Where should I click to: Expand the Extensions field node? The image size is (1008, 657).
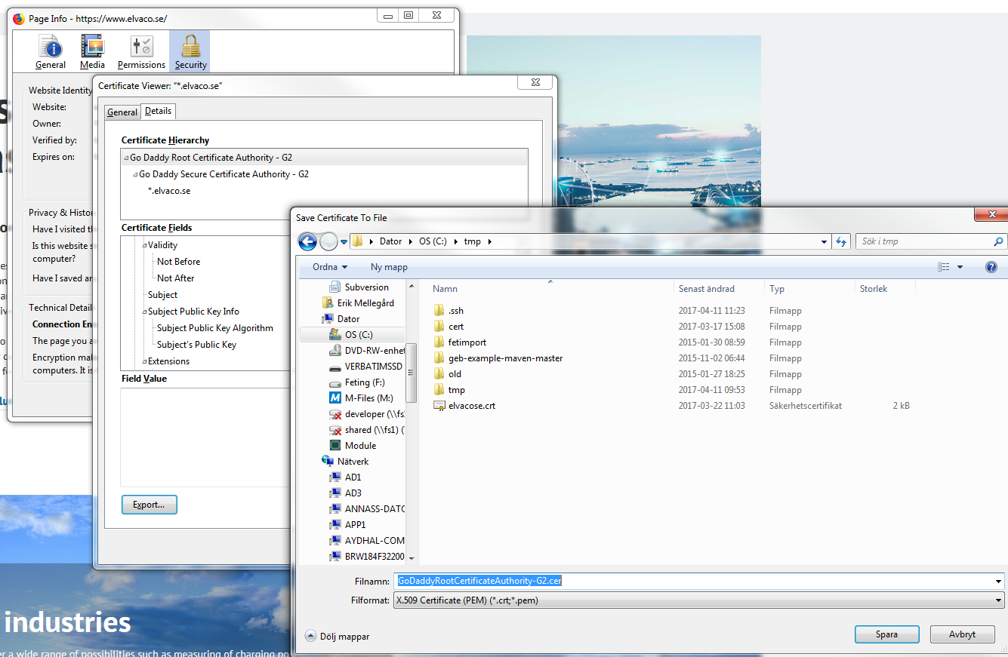click(x=144, y=362)
